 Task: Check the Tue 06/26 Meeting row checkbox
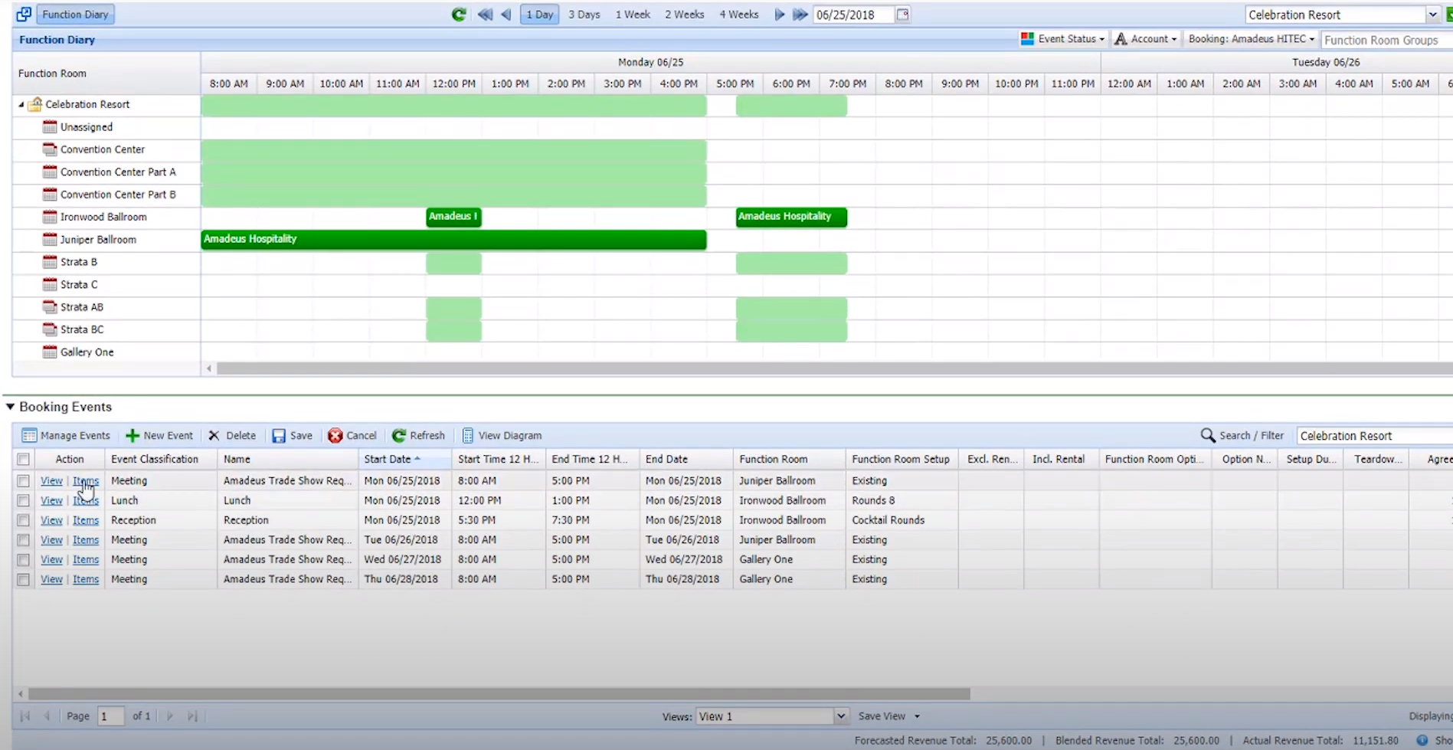coord(24,540)
